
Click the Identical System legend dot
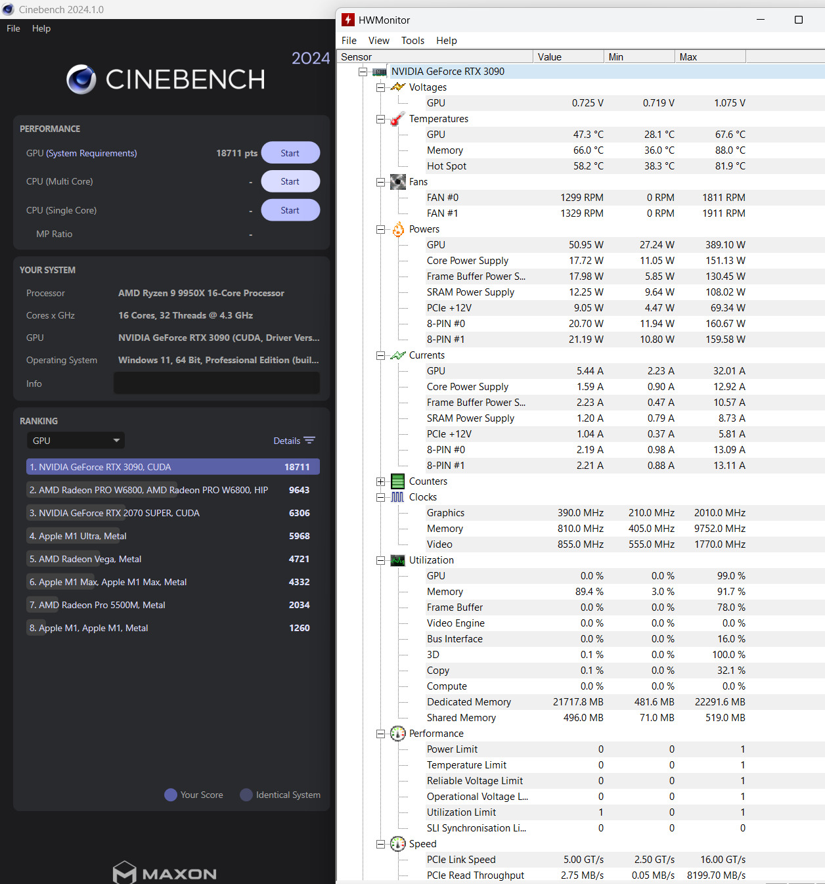click(x=246, y=795)
